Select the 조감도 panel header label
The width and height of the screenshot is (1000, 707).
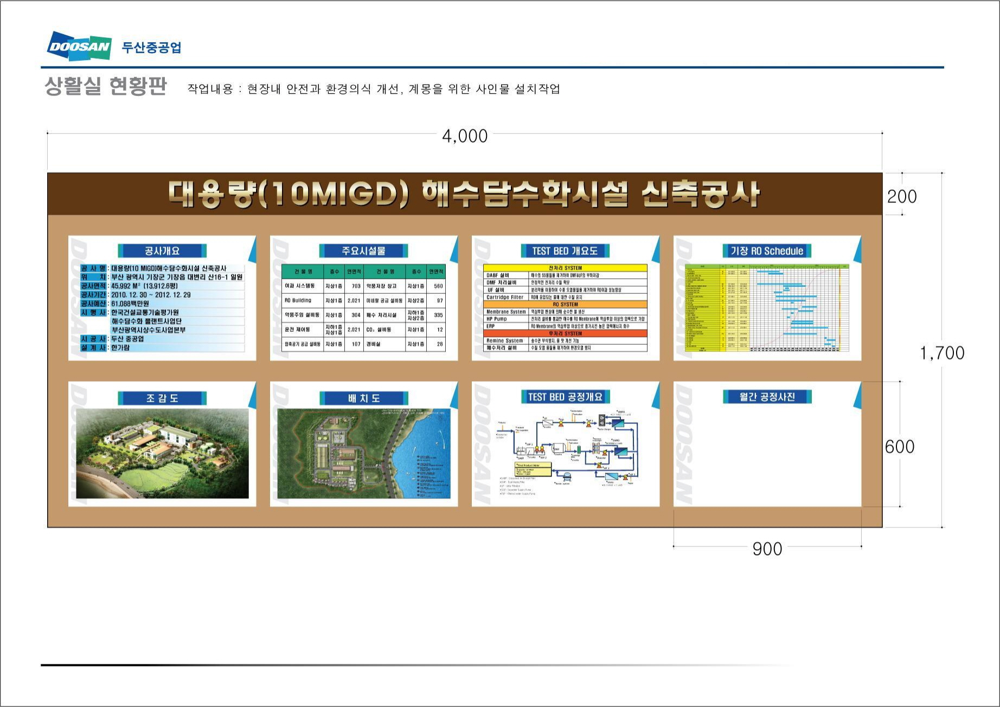pyautogui.click(x=162, y=399)
